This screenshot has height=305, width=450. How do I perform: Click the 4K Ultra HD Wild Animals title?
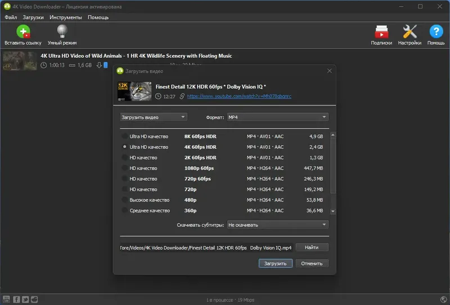pyautogui.click(x=136, y=56)
